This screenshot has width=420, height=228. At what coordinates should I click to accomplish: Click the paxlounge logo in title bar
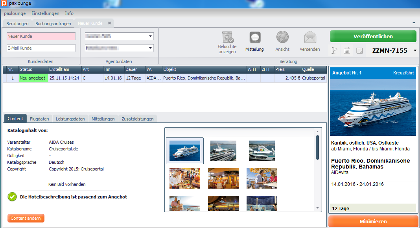coord(4,3)
